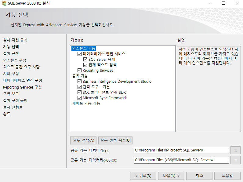This screenshot has width=243, height=182.
Task: Click 모두 선택(A) button
Action: [x=83, y=140]
